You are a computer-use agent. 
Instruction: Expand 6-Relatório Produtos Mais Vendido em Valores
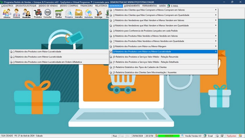163,36
